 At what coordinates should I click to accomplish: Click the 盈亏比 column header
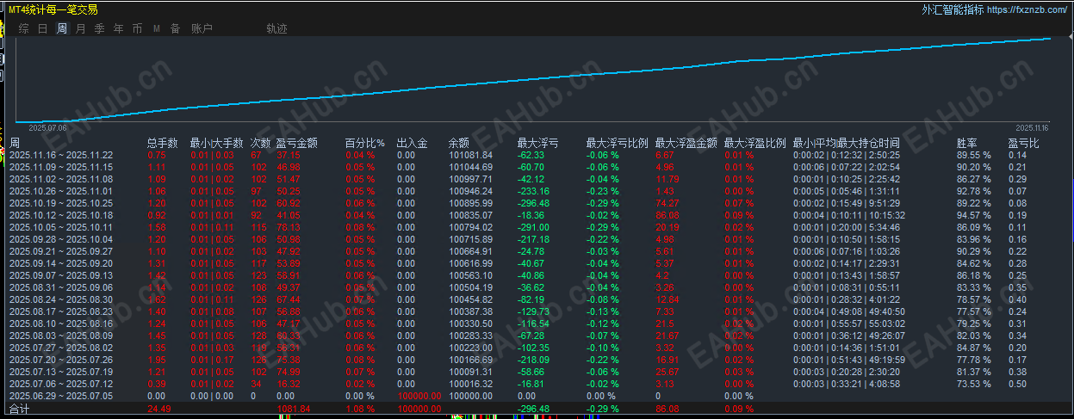pos(1024,143)
